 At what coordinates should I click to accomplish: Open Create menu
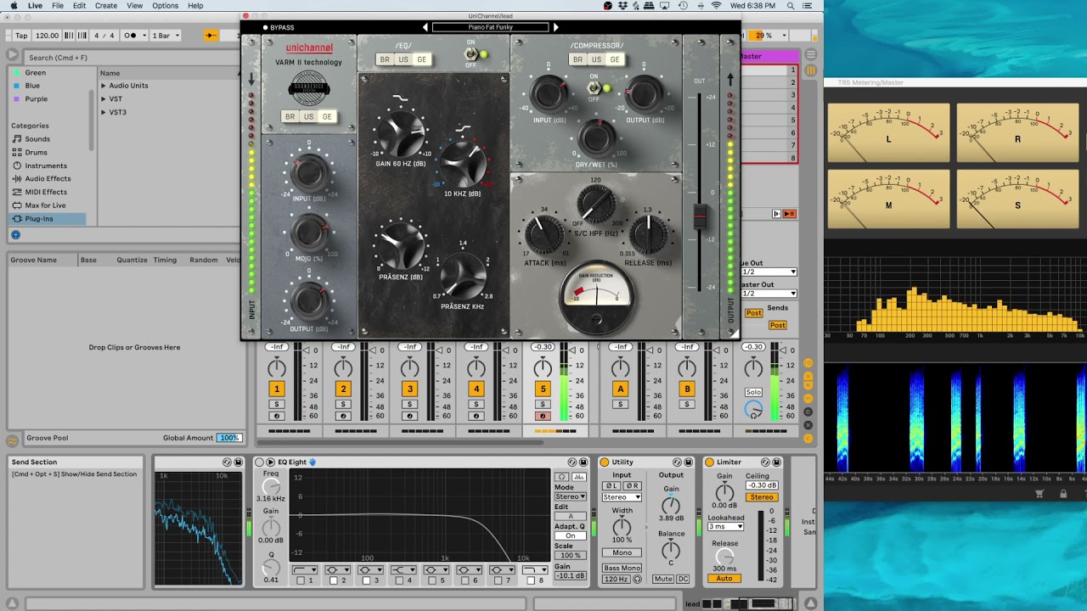click(106, 6)
